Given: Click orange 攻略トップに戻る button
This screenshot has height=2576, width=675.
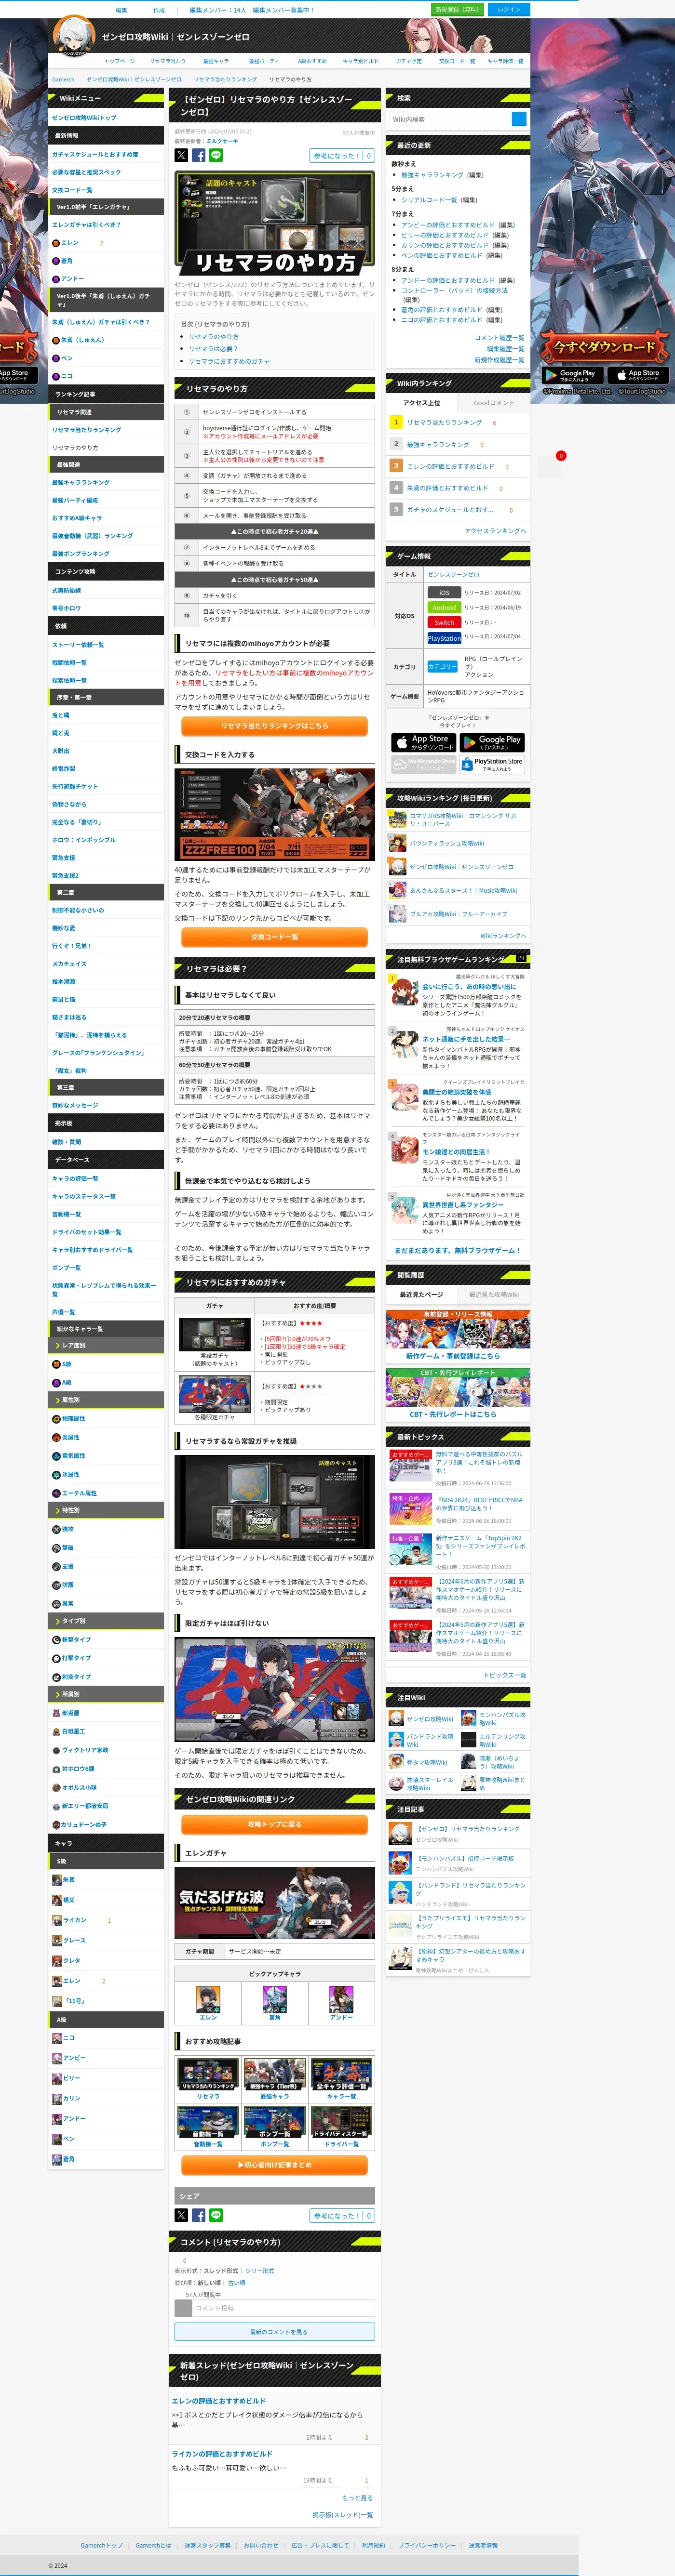Looking at the screenshot, I should pos(274,1824).
